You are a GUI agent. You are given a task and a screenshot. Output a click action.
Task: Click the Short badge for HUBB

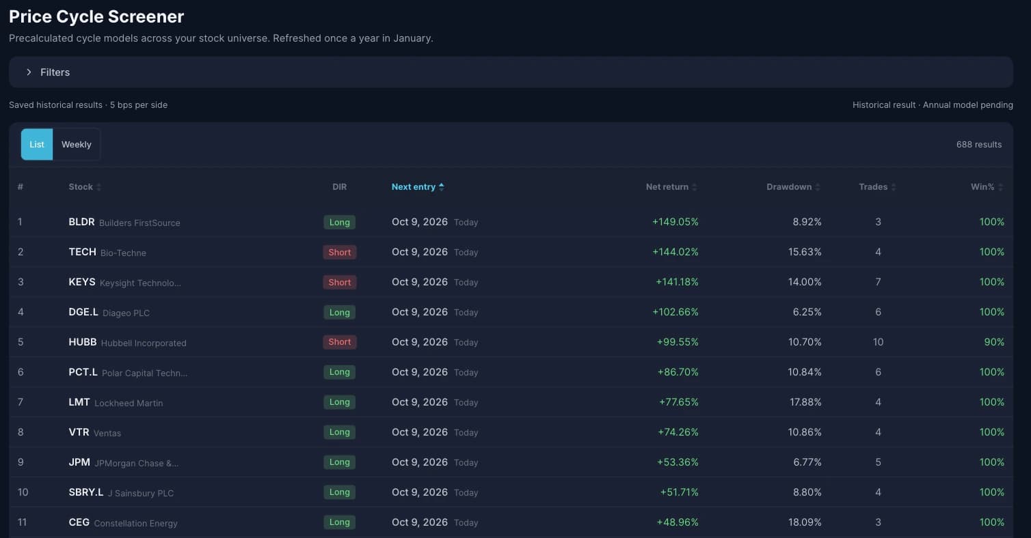click(x=340, y=342)
